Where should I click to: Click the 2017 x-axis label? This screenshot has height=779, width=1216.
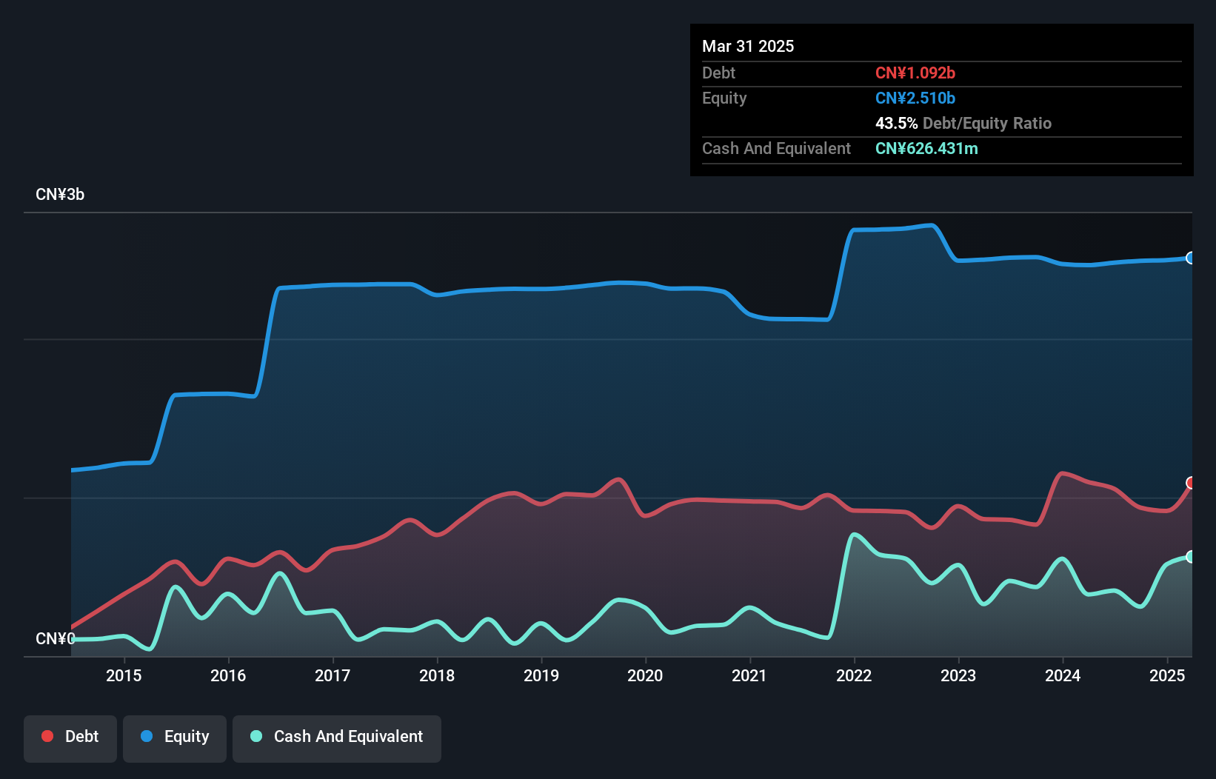pyautogui.click(x=333, y=675)
